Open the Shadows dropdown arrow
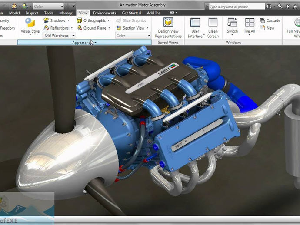This screenshot has height=225, width=300. click(x=69, y=20)
